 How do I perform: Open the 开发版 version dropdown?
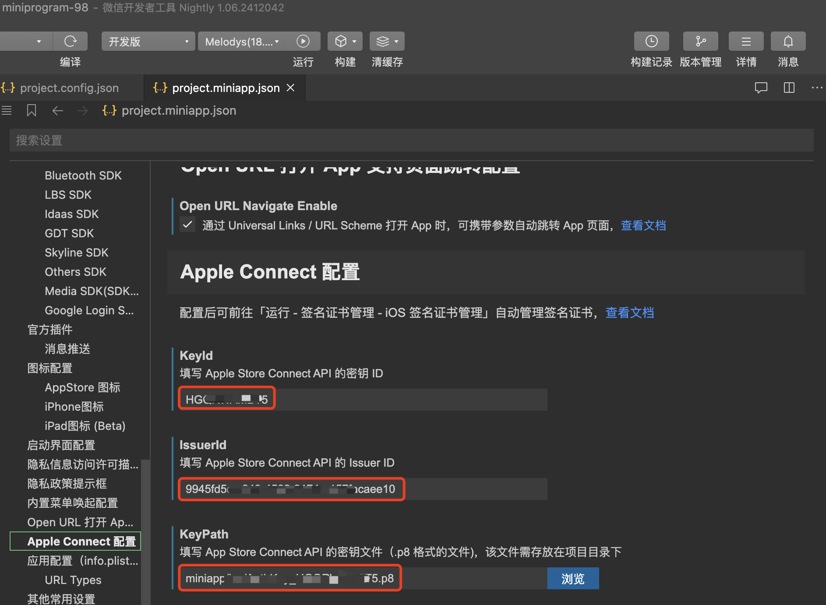click(x=148, y=41)
